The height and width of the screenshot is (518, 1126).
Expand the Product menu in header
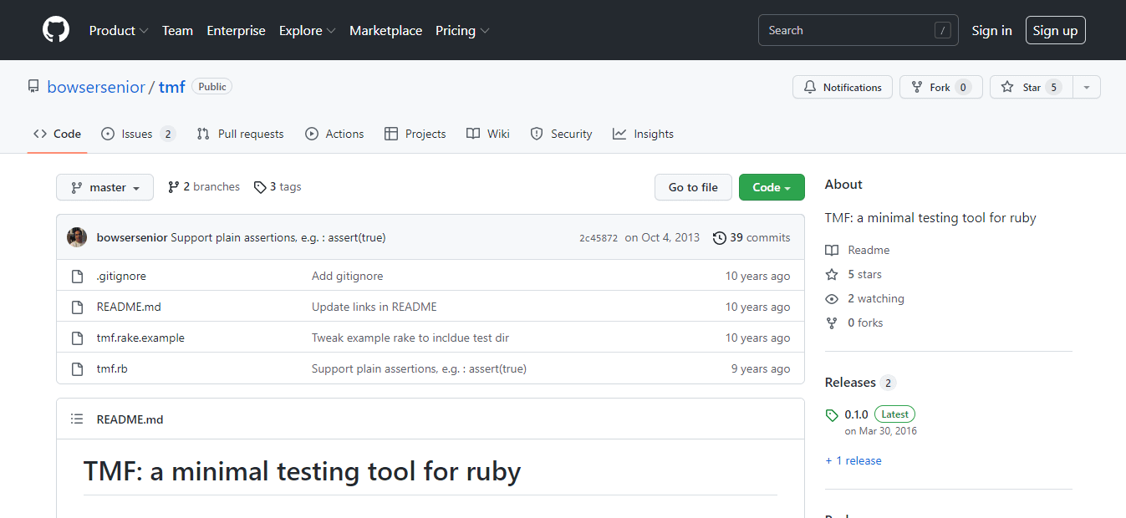[x=118, y=30]
